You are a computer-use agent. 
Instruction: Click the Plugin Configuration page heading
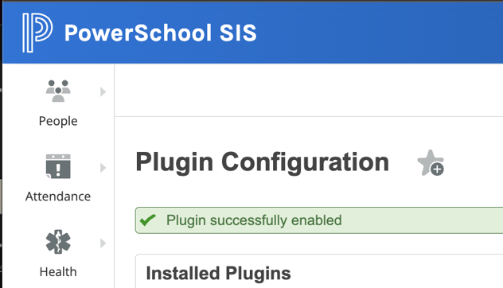coord(262,162)
